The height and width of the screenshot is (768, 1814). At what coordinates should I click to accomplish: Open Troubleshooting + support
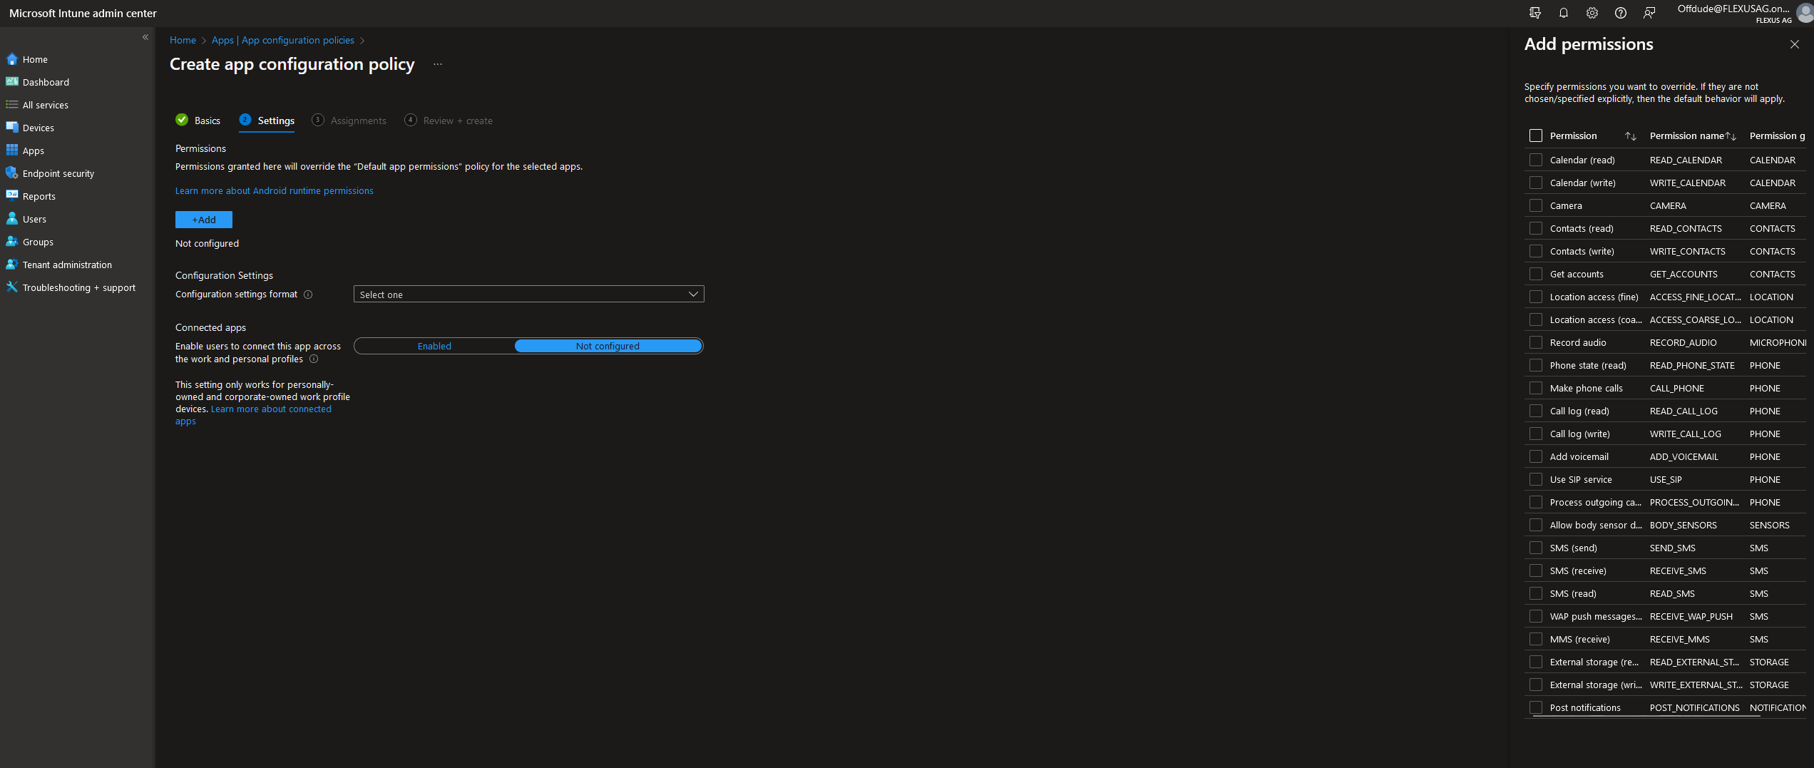pyautogui.click(x=78, y=287)
